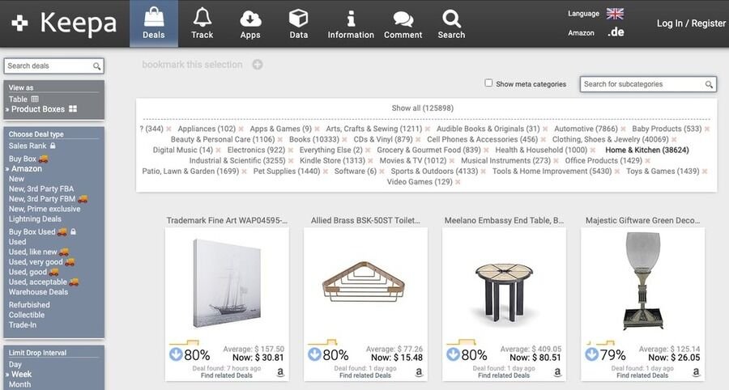The image size is (729, 390).
Task: Select Warehouse Deals type
Action: coord(38,292)
